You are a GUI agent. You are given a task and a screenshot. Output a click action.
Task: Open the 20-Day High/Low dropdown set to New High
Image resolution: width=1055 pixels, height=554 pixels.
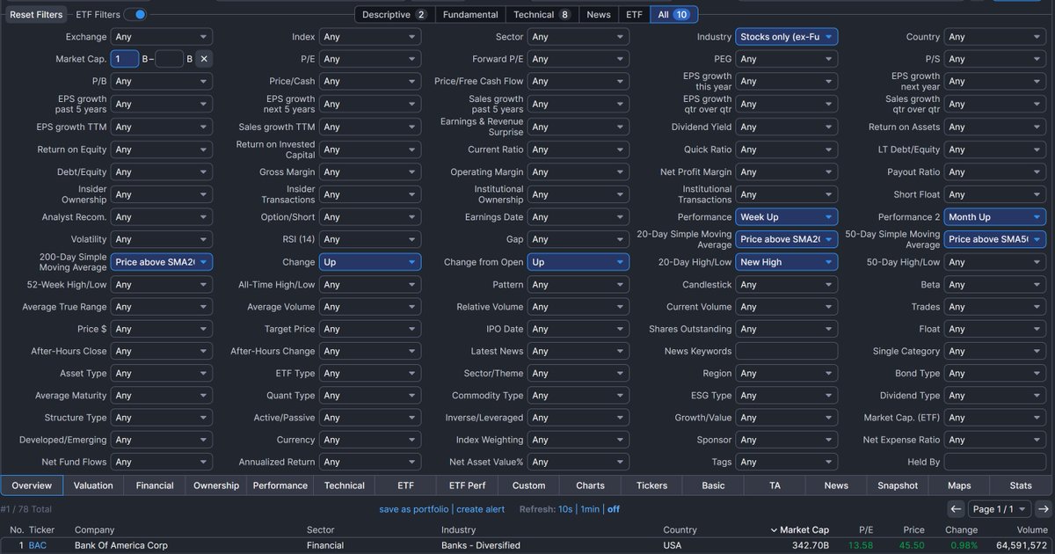pyautogui.click(x=787, y=262)
